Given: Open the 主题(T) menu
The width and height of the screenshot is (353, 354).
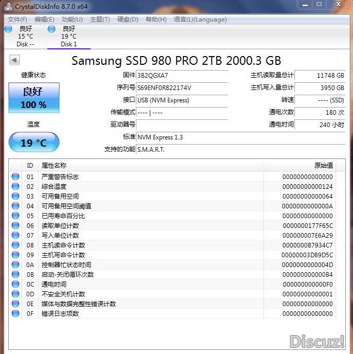Looking at the screenshot, I should 100,20.
